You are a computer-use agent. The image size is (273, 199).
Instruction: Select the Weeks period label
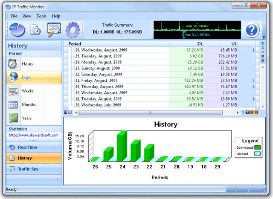tap(28, 91)
